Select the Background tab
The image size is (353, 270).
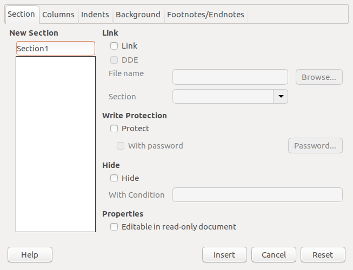138,15
